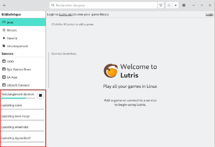Click the Récent clock icon
215x147 pixels.
pyautogui.click(x=4, y=30)
